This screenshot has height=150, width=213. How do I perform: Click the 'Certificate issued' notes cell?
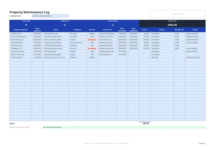coord(195,37)
